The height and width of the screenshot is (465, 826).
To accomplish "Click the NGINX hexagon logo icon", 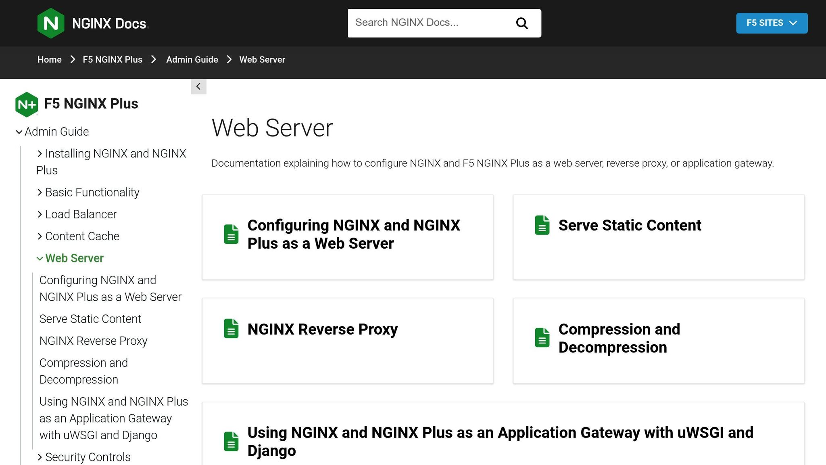I will pos(50,23).
